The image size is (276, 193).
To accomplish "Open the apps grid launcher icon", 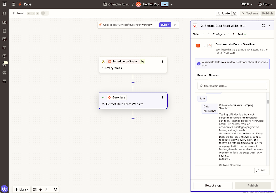I will (x=13, y=4).
